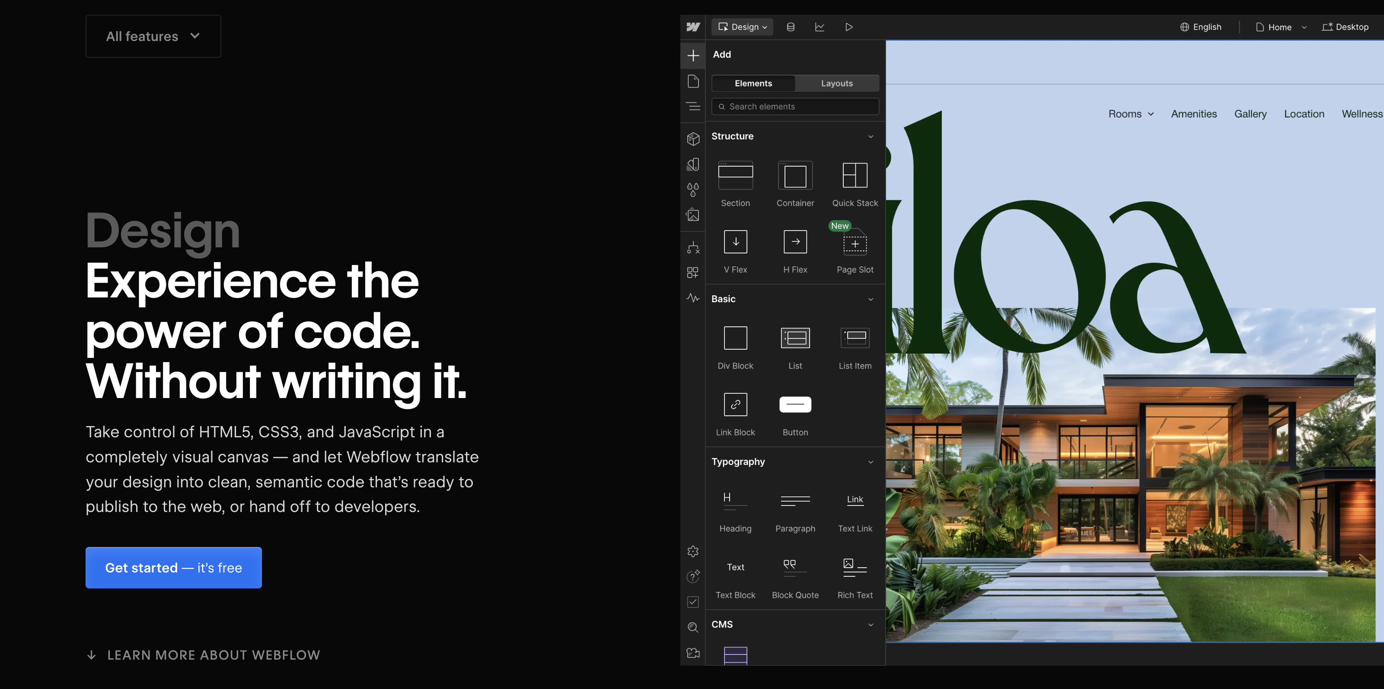
Task: Open the Design mode dropdown
Action: click(x=743, y=27)
